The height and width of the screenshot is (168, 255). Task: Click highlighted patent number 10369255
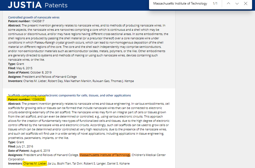[x=26, y=99]
